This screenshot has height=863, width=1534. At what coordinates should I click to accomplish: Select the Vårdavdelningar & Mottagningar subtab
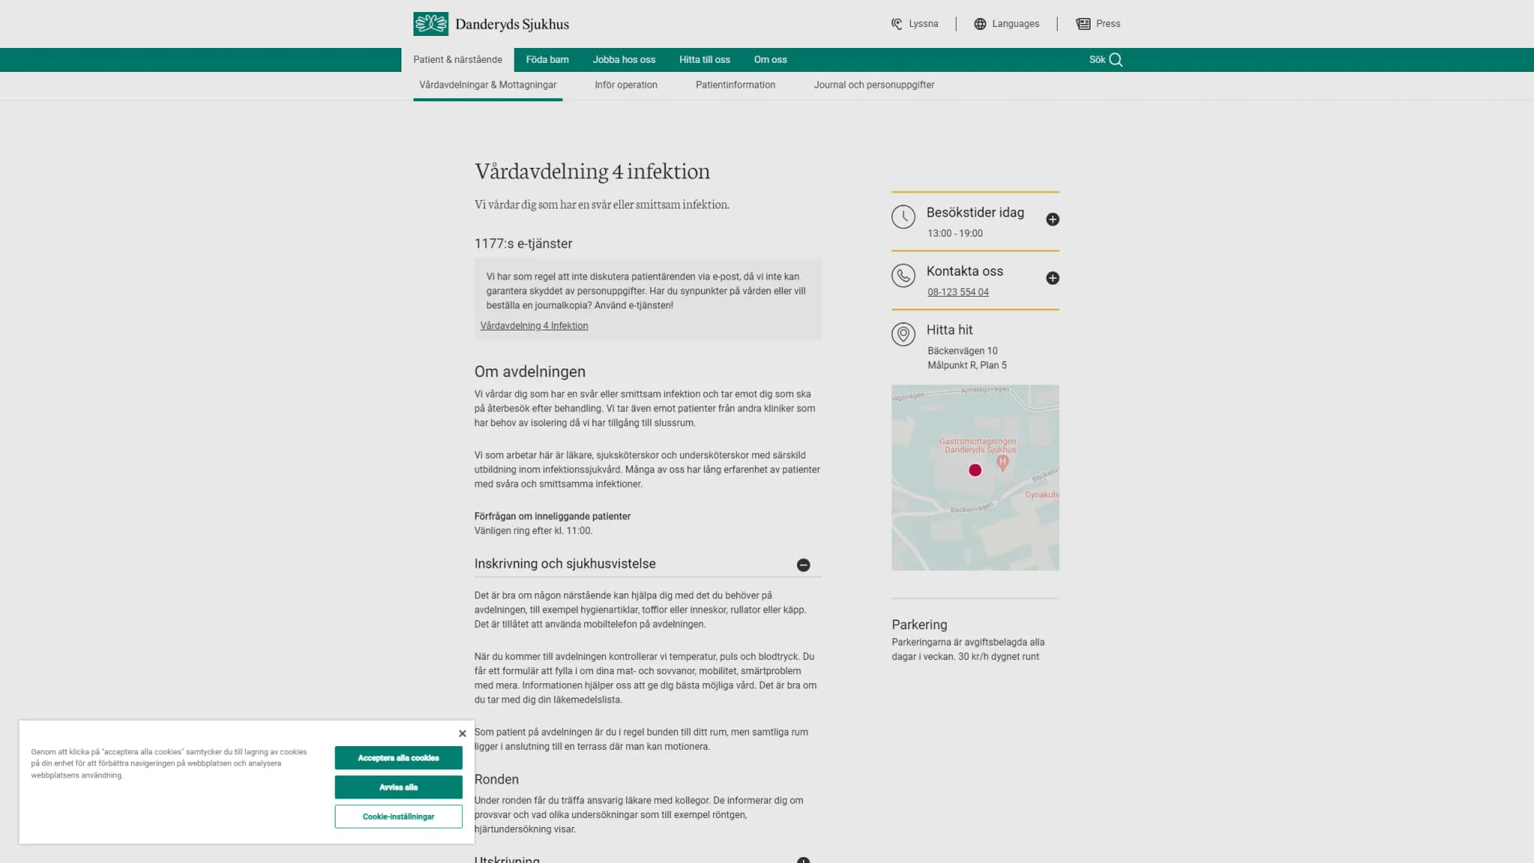[488, 85]
